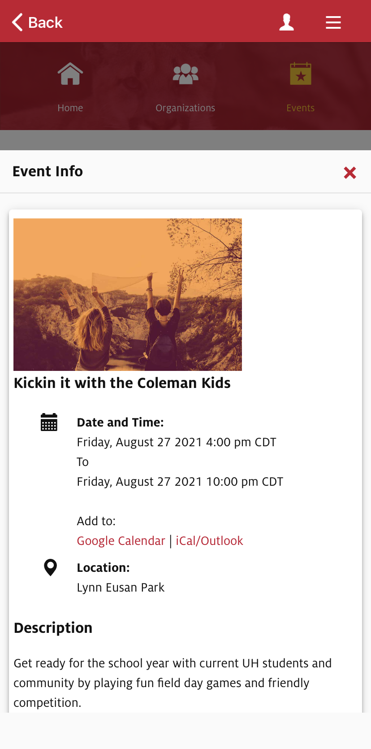Screen dimensions: 371x749
Task: Tap the event banner photo
Action: [x=128, y=294]
